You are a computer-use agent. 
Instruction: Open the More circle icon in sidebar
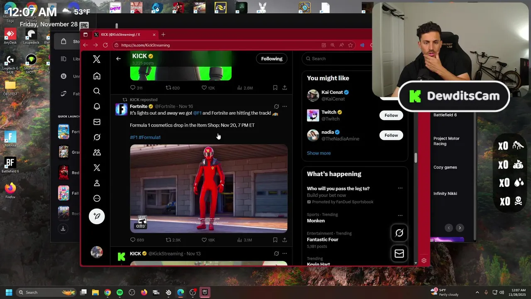coord(97,199)
